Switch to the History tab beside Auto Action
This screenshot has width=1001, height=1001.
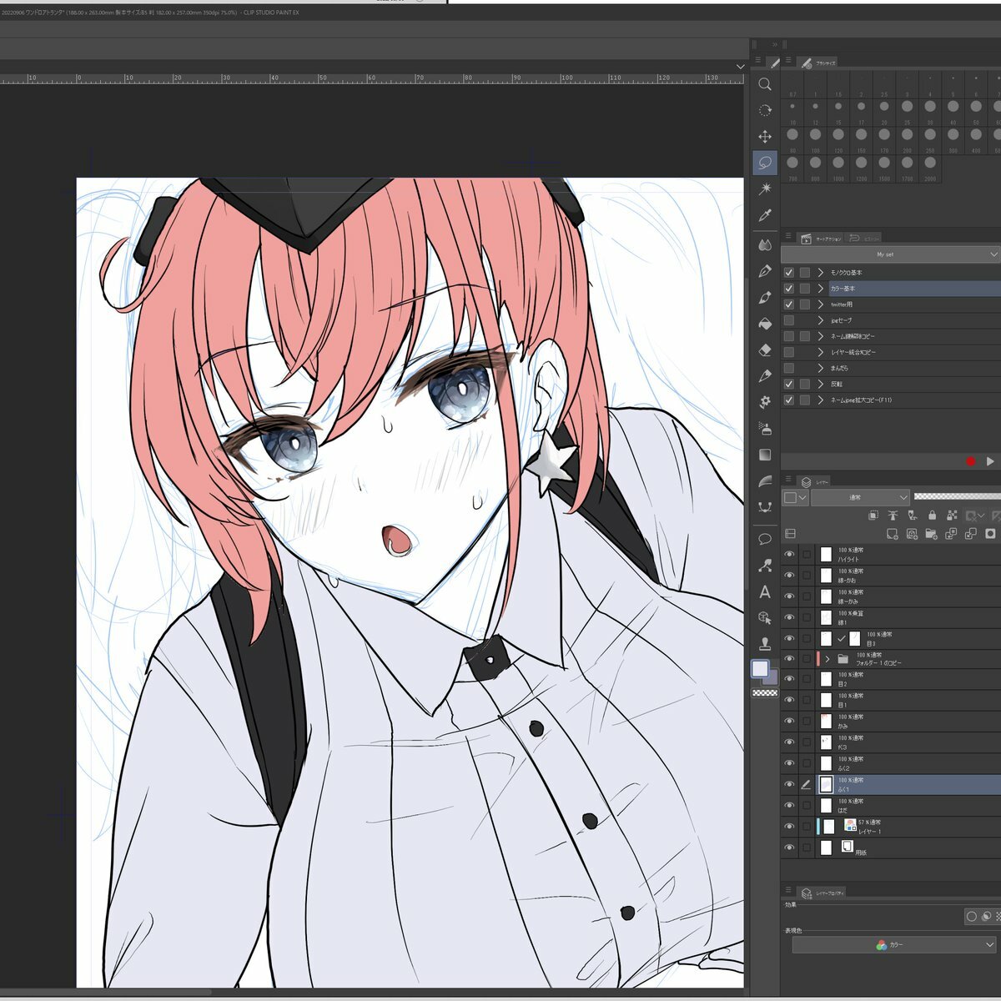tap(864, 239)
